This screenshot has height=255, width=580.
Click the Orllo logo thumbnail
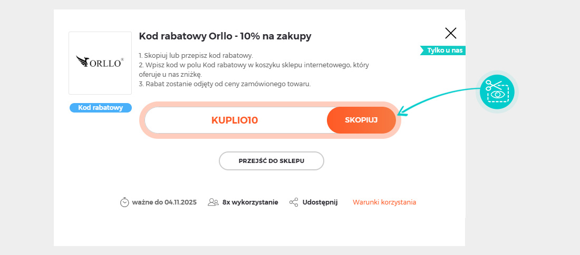(x=100, y=63)
